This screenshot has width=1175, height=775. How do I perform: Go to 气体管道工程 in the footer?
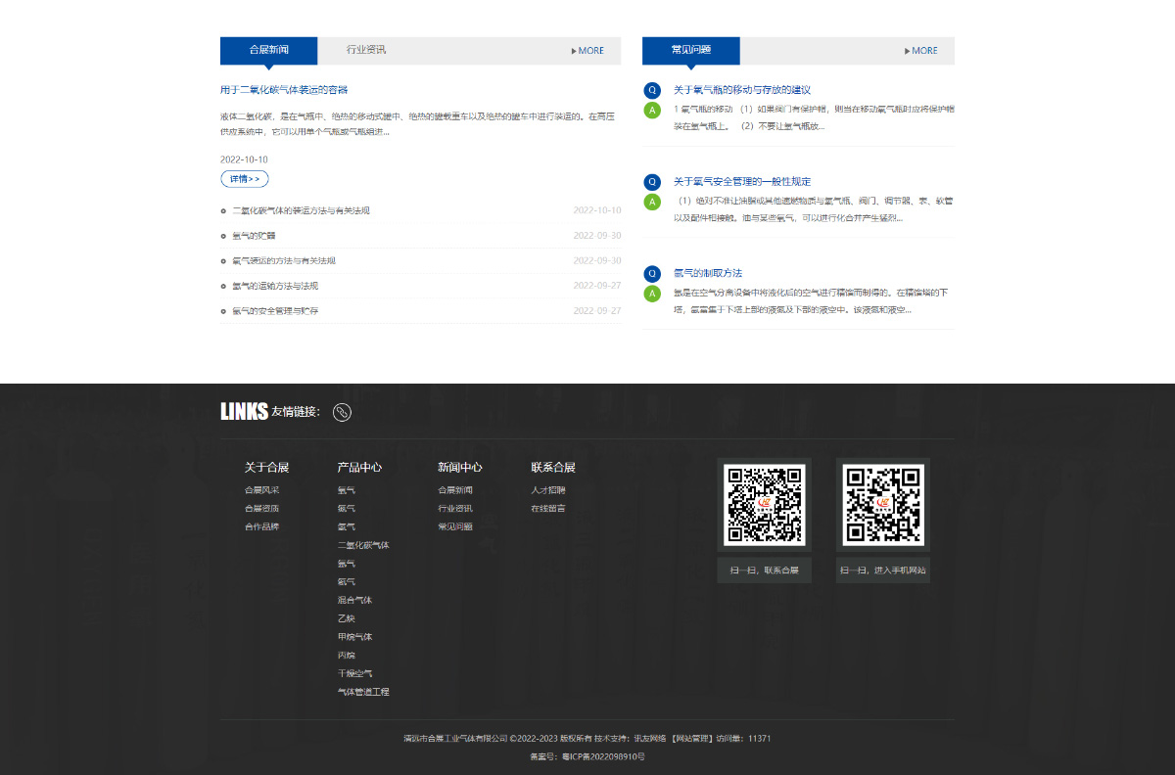pyautogui.click(x=363, y=692)
